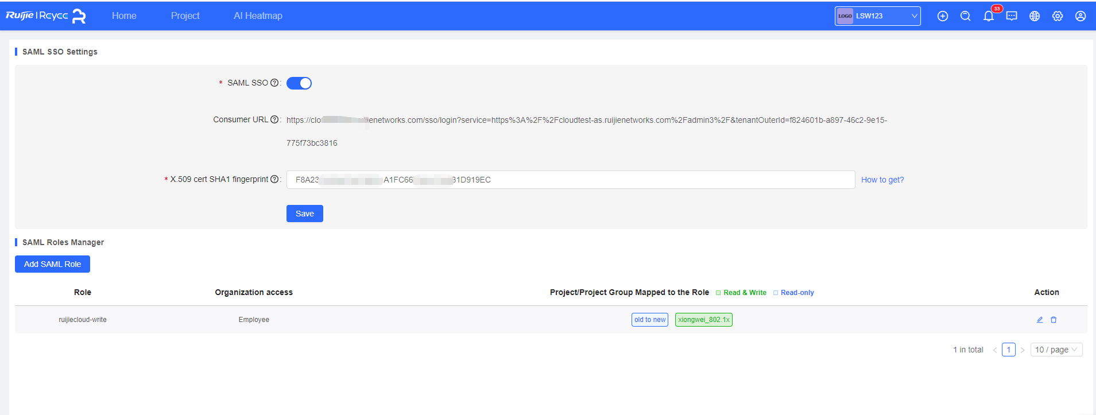Viewport: 1096px width, 415px height.
Task: Click the SAML SSO help icon
Action: point(274,83)
